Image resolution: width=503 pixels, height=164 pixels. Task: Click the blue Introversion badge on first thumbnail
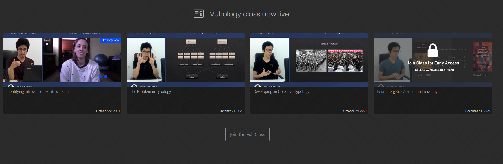[111, 40]
